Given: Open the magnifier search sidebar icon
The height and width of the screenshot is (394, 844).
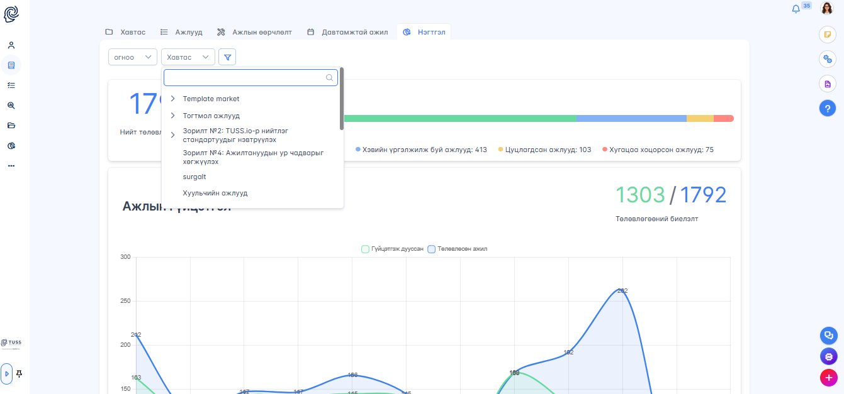Looking at the screenshot, I should pyautogui.click(x=11, y=106).
